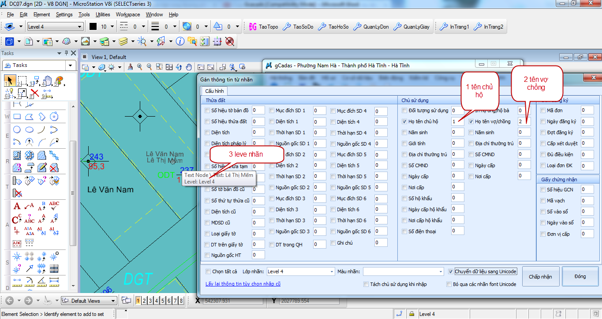Click the black active color swatch

tap(93, 27)
